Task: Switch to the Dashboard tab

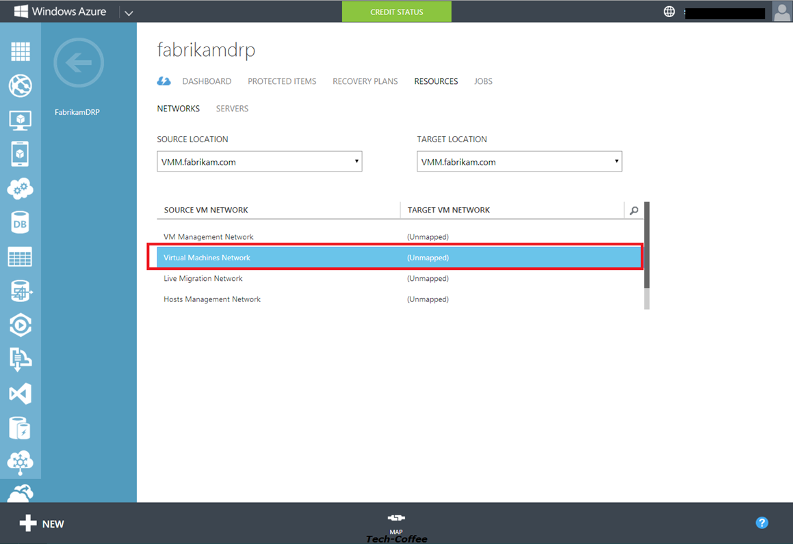Action: pyautogui.click(x=207, y=81)
